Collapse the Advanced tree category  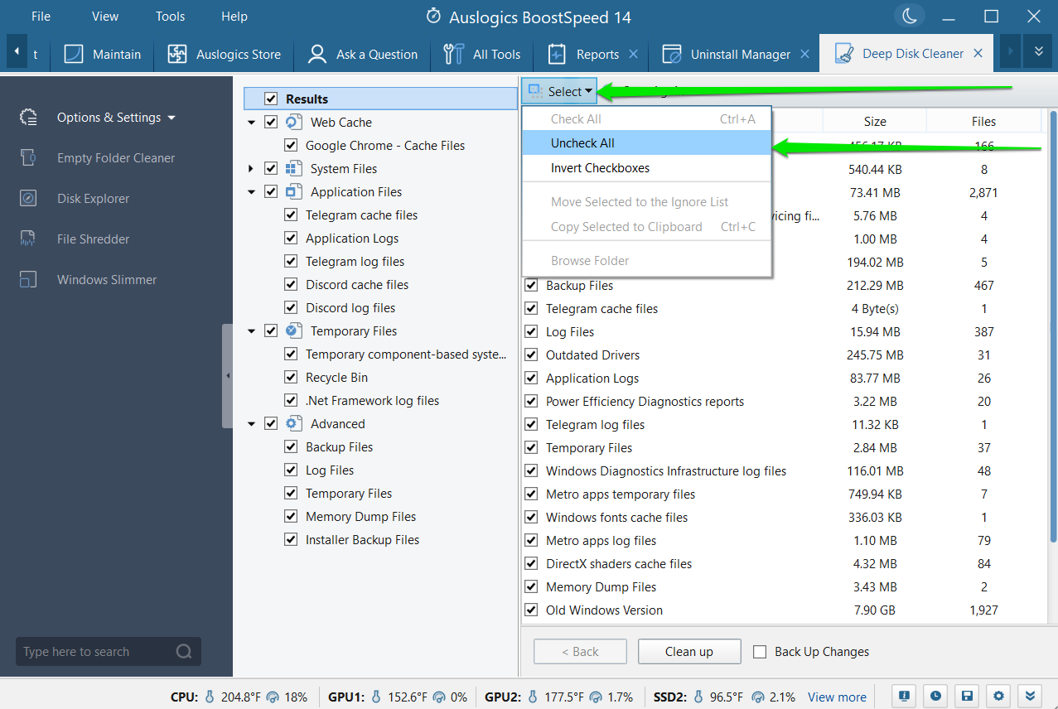[251, 424]
